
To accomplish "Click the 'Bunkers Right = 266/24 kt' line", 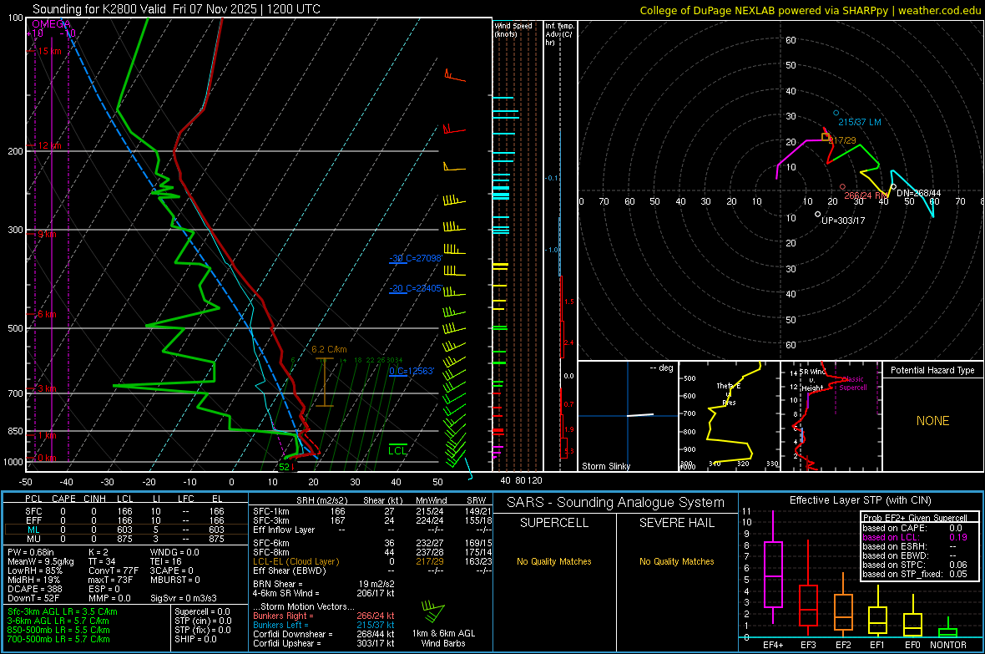I will (324, 616).
